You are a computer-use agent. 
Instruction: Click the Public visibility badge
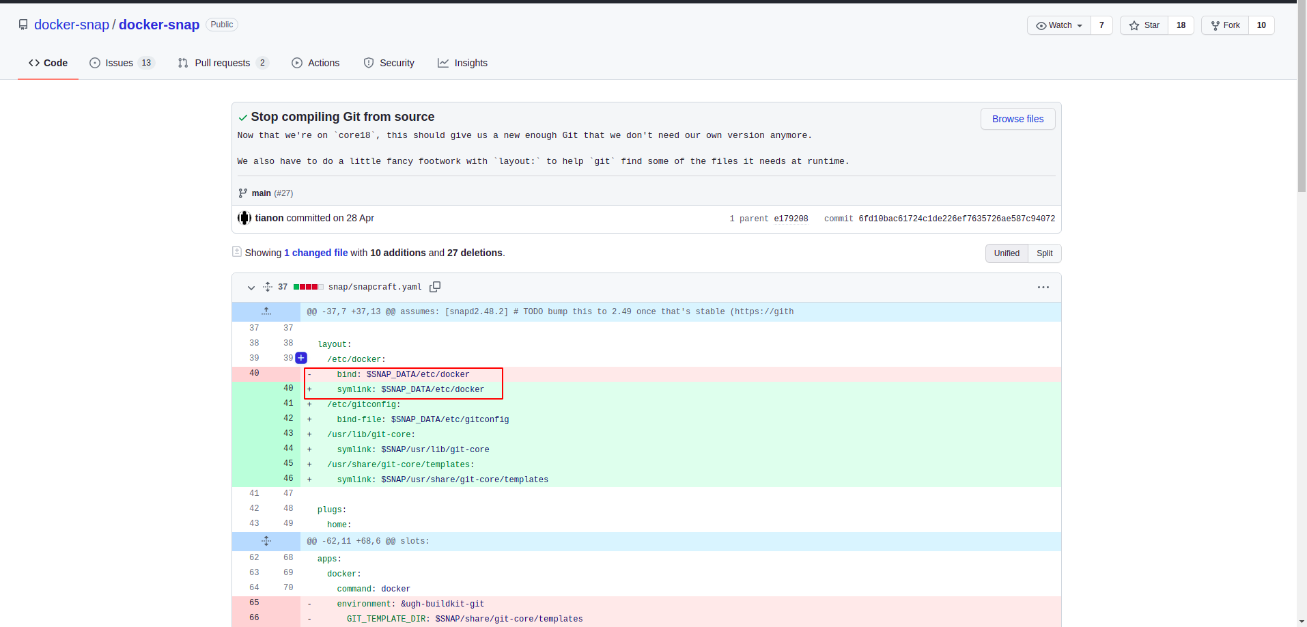pyautogui.click(x=222, y=25)
